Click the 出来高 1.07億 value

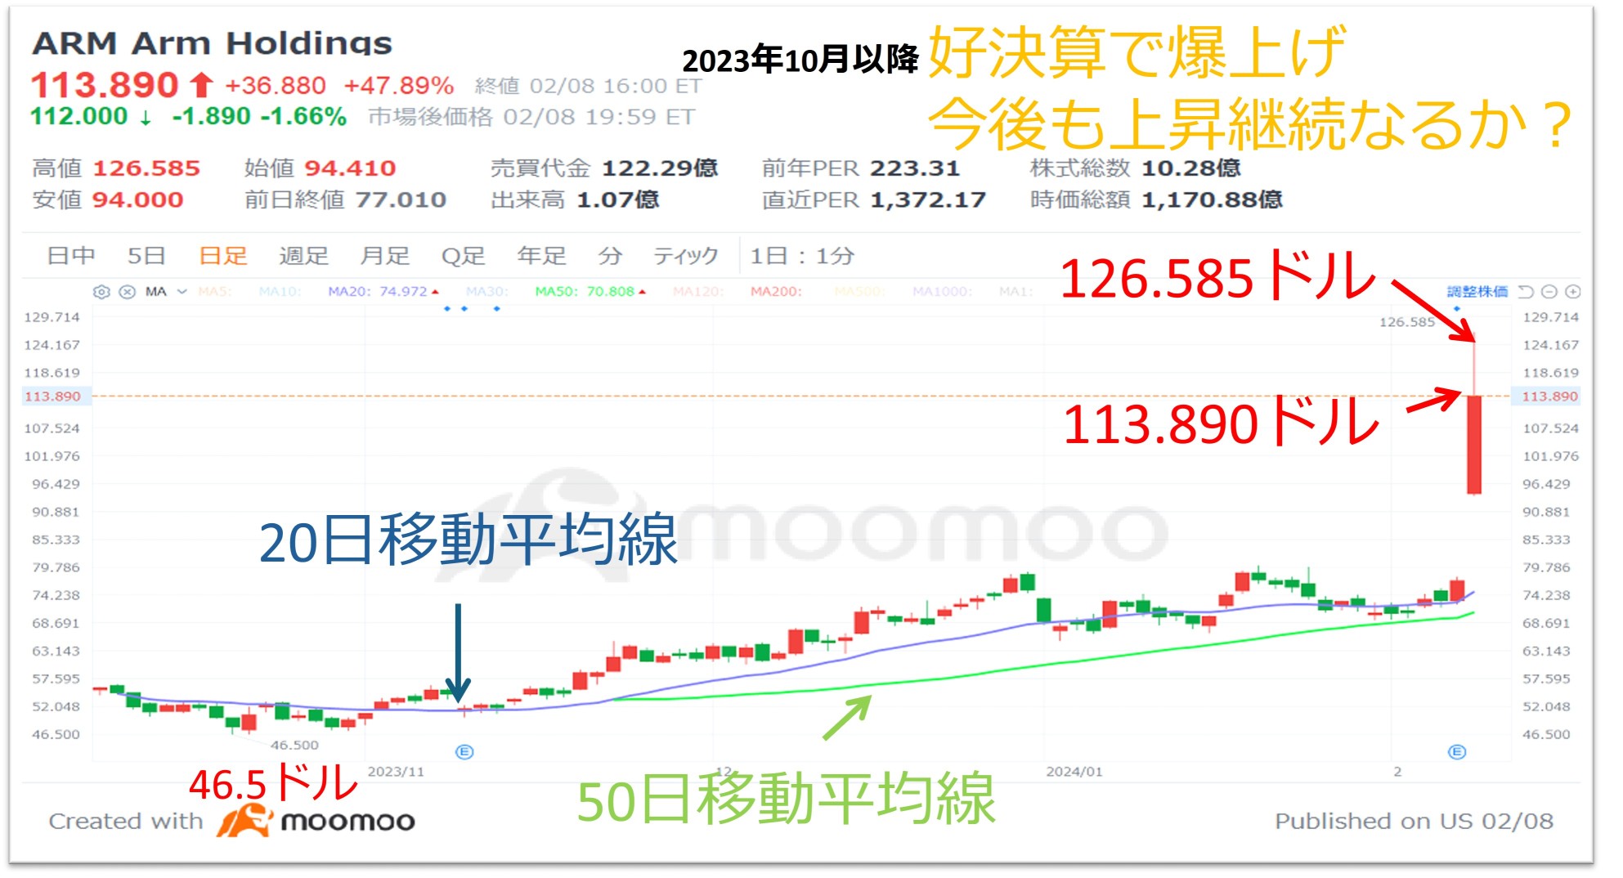click(x=618, y=199)
